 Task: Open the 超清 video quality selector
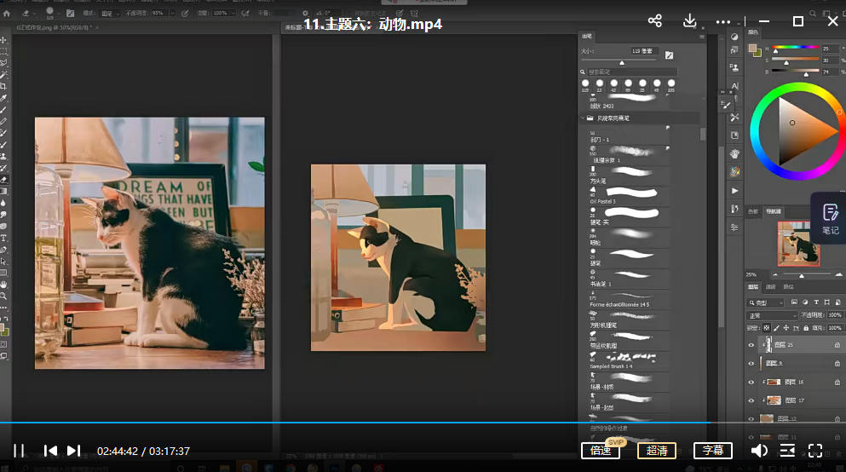(x=656, y=451)
